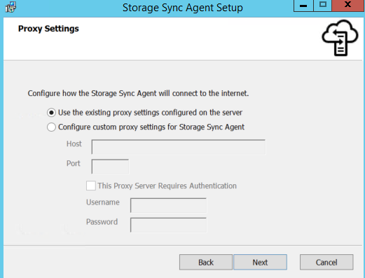Click the 'Port' label
Image resolution: width=365 pixels, height=278 pixels.
(x=74, y=163)
